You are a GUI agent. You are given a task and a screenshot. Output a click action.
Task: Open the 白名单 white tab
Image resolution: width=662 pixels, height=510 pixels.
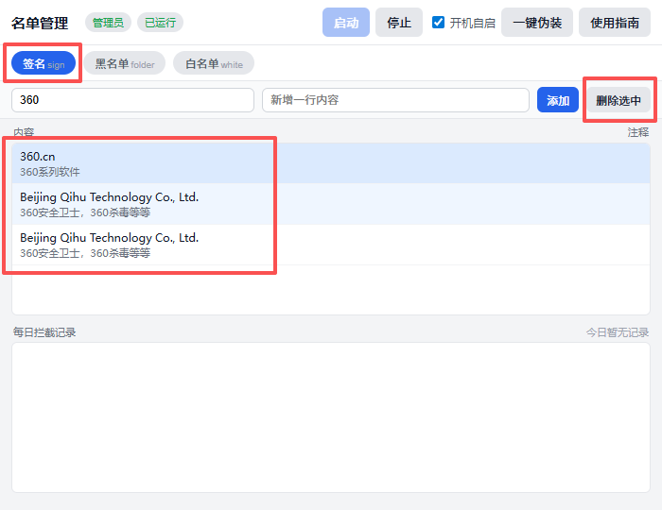(x=214, y=63)
